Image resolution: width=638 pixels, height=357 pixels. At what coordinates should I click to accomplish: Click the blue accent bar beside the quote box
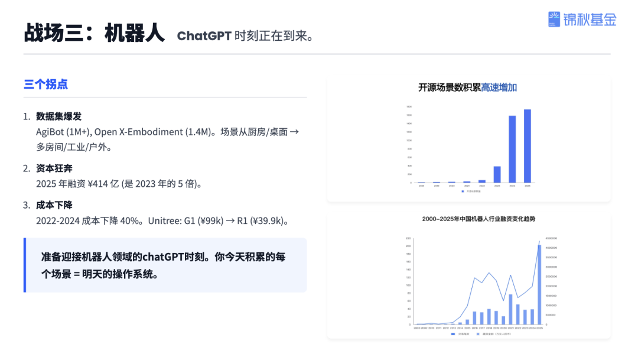(24, 266)
